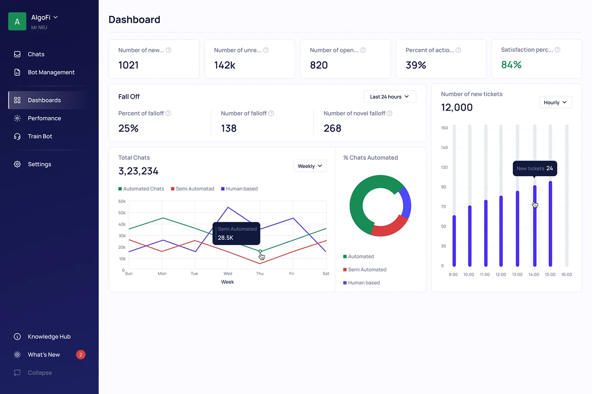Open Chats from the sidebar
Screen dimensions: 592x394
(36, 54)
